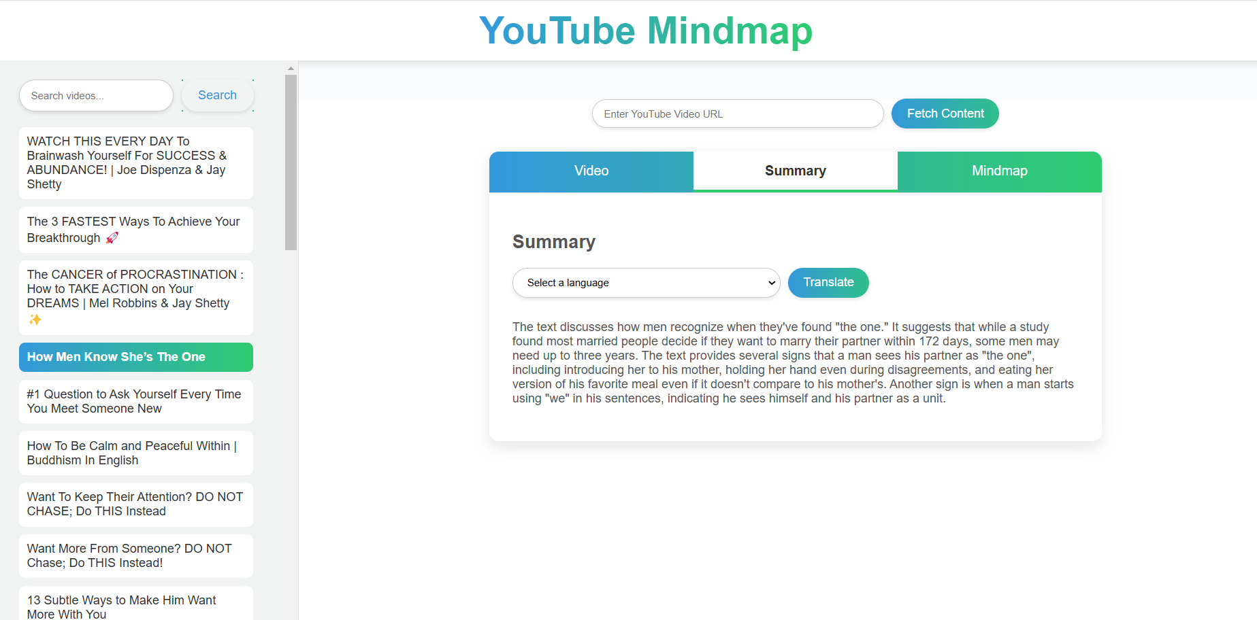The width and height of the screenshot is (1257, 620).
Task: Open the 'Select a language' dropdown
Action: pyautogui.click(x=647, y=283)
